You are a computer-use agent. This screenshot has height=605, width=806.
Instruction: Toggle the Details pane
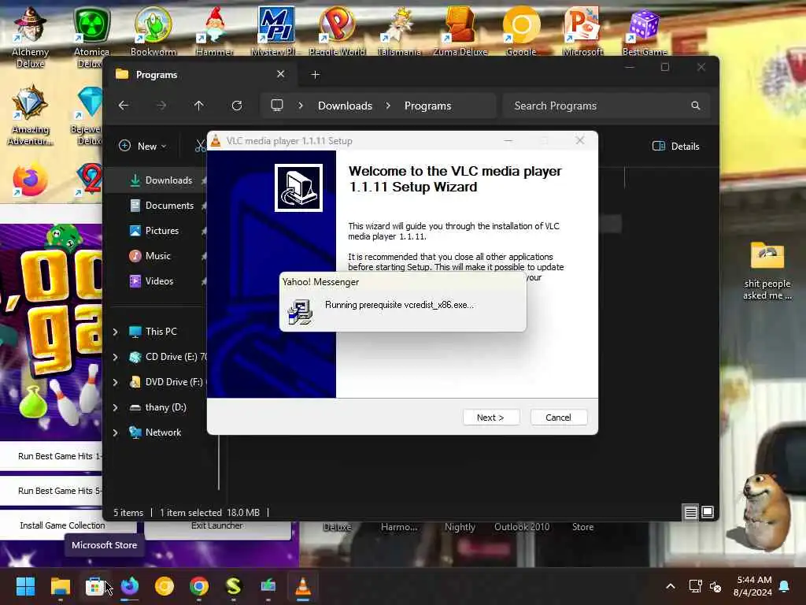click(x=675, y=146)
